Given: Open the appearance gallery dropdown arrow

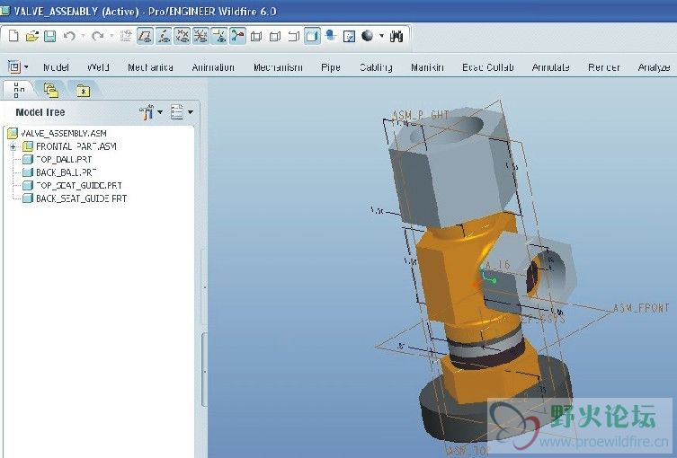Looking at the screenshot, I should click(x=382, y=36).
